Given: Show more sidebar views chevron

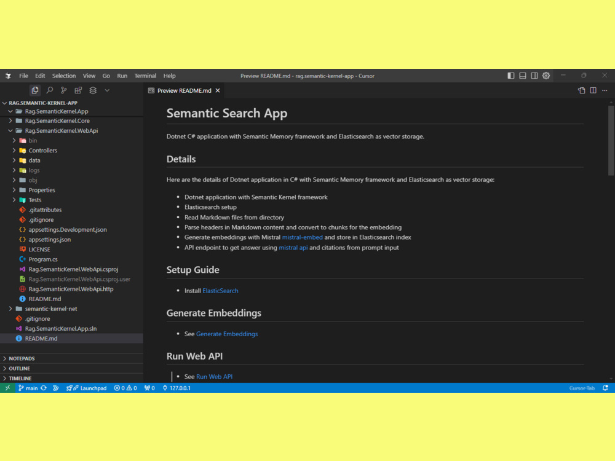Looking at the screenshot, I should click(107, 90).
